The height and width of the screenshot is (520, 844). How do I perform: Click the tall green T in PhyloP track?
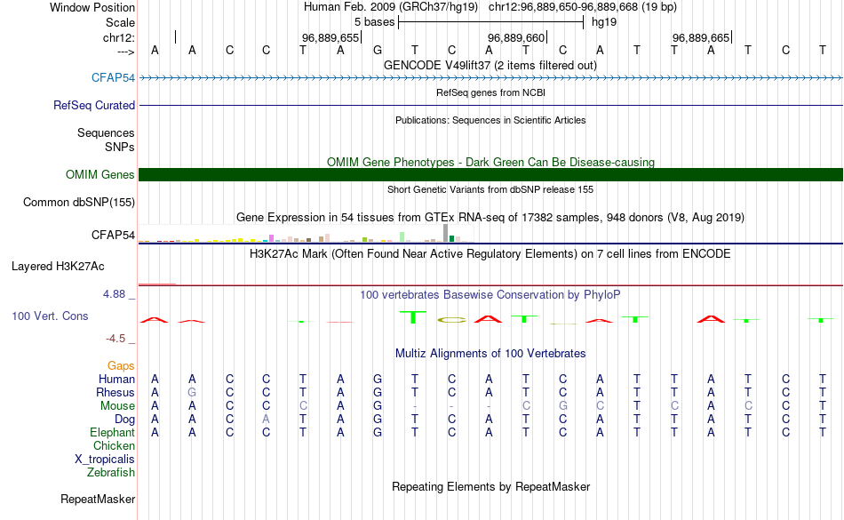(x=413, y=317)
